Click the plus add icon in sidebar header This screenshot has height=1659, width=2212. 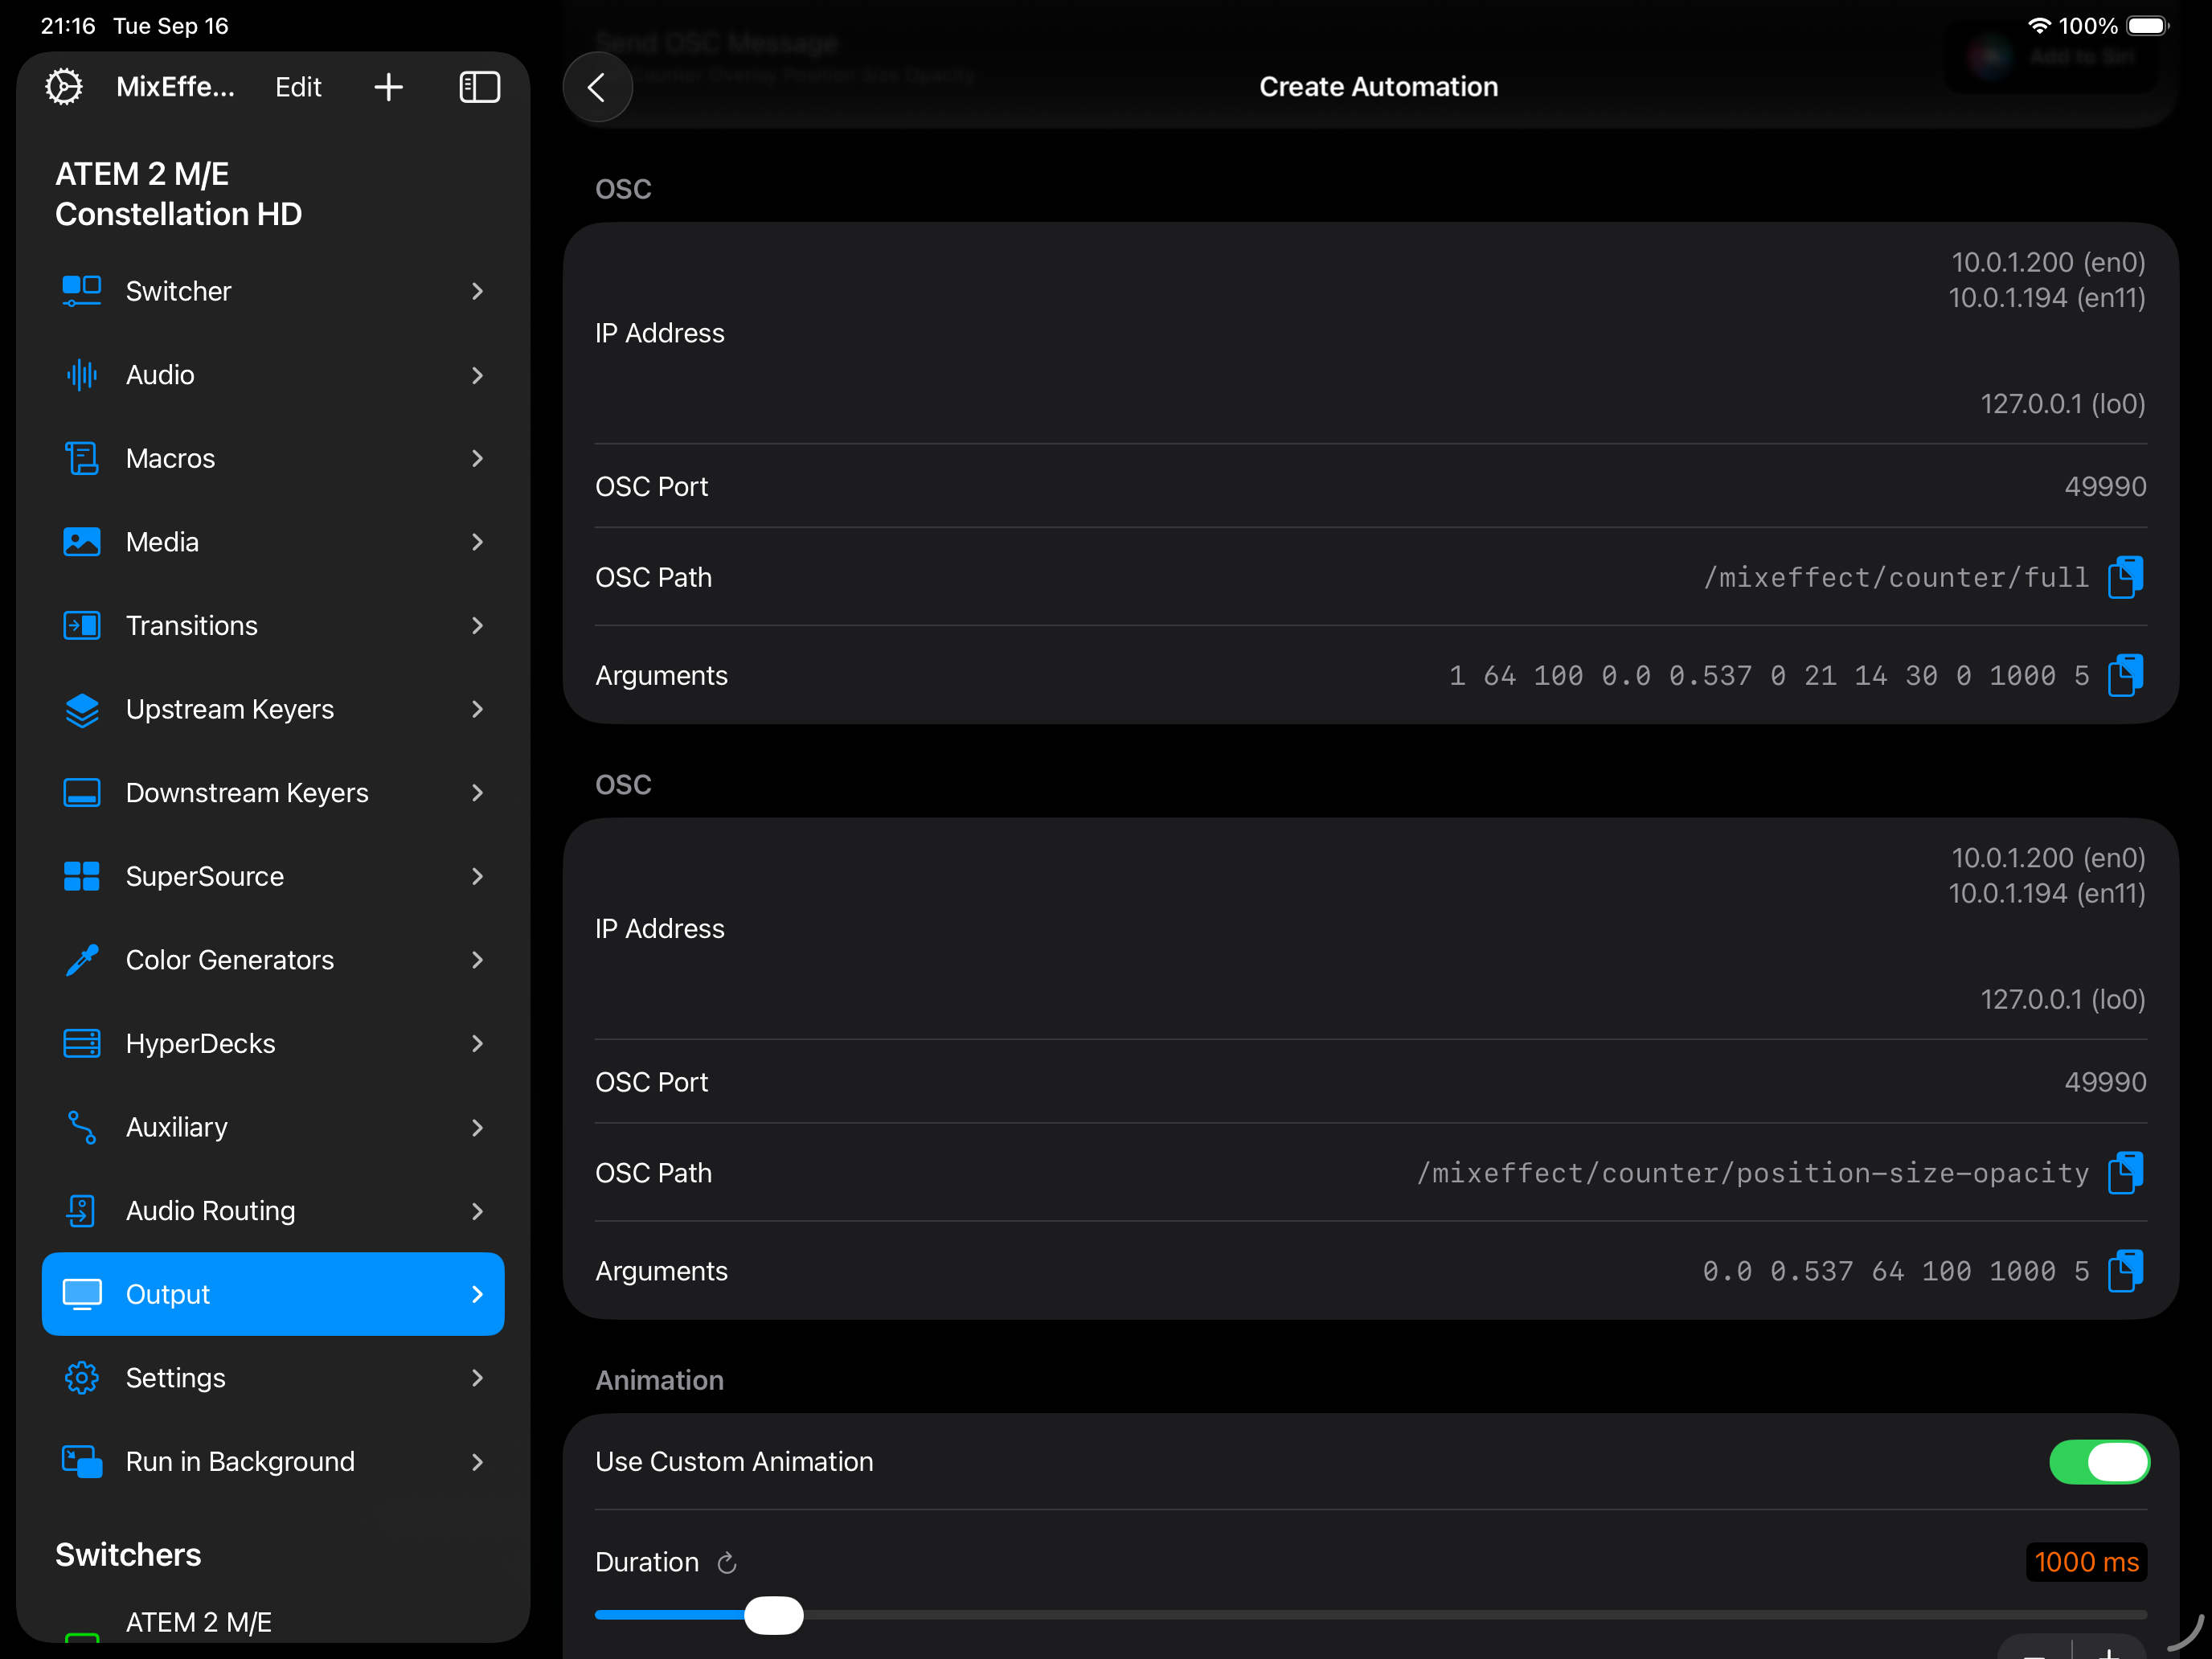click(x=388, y=87)
